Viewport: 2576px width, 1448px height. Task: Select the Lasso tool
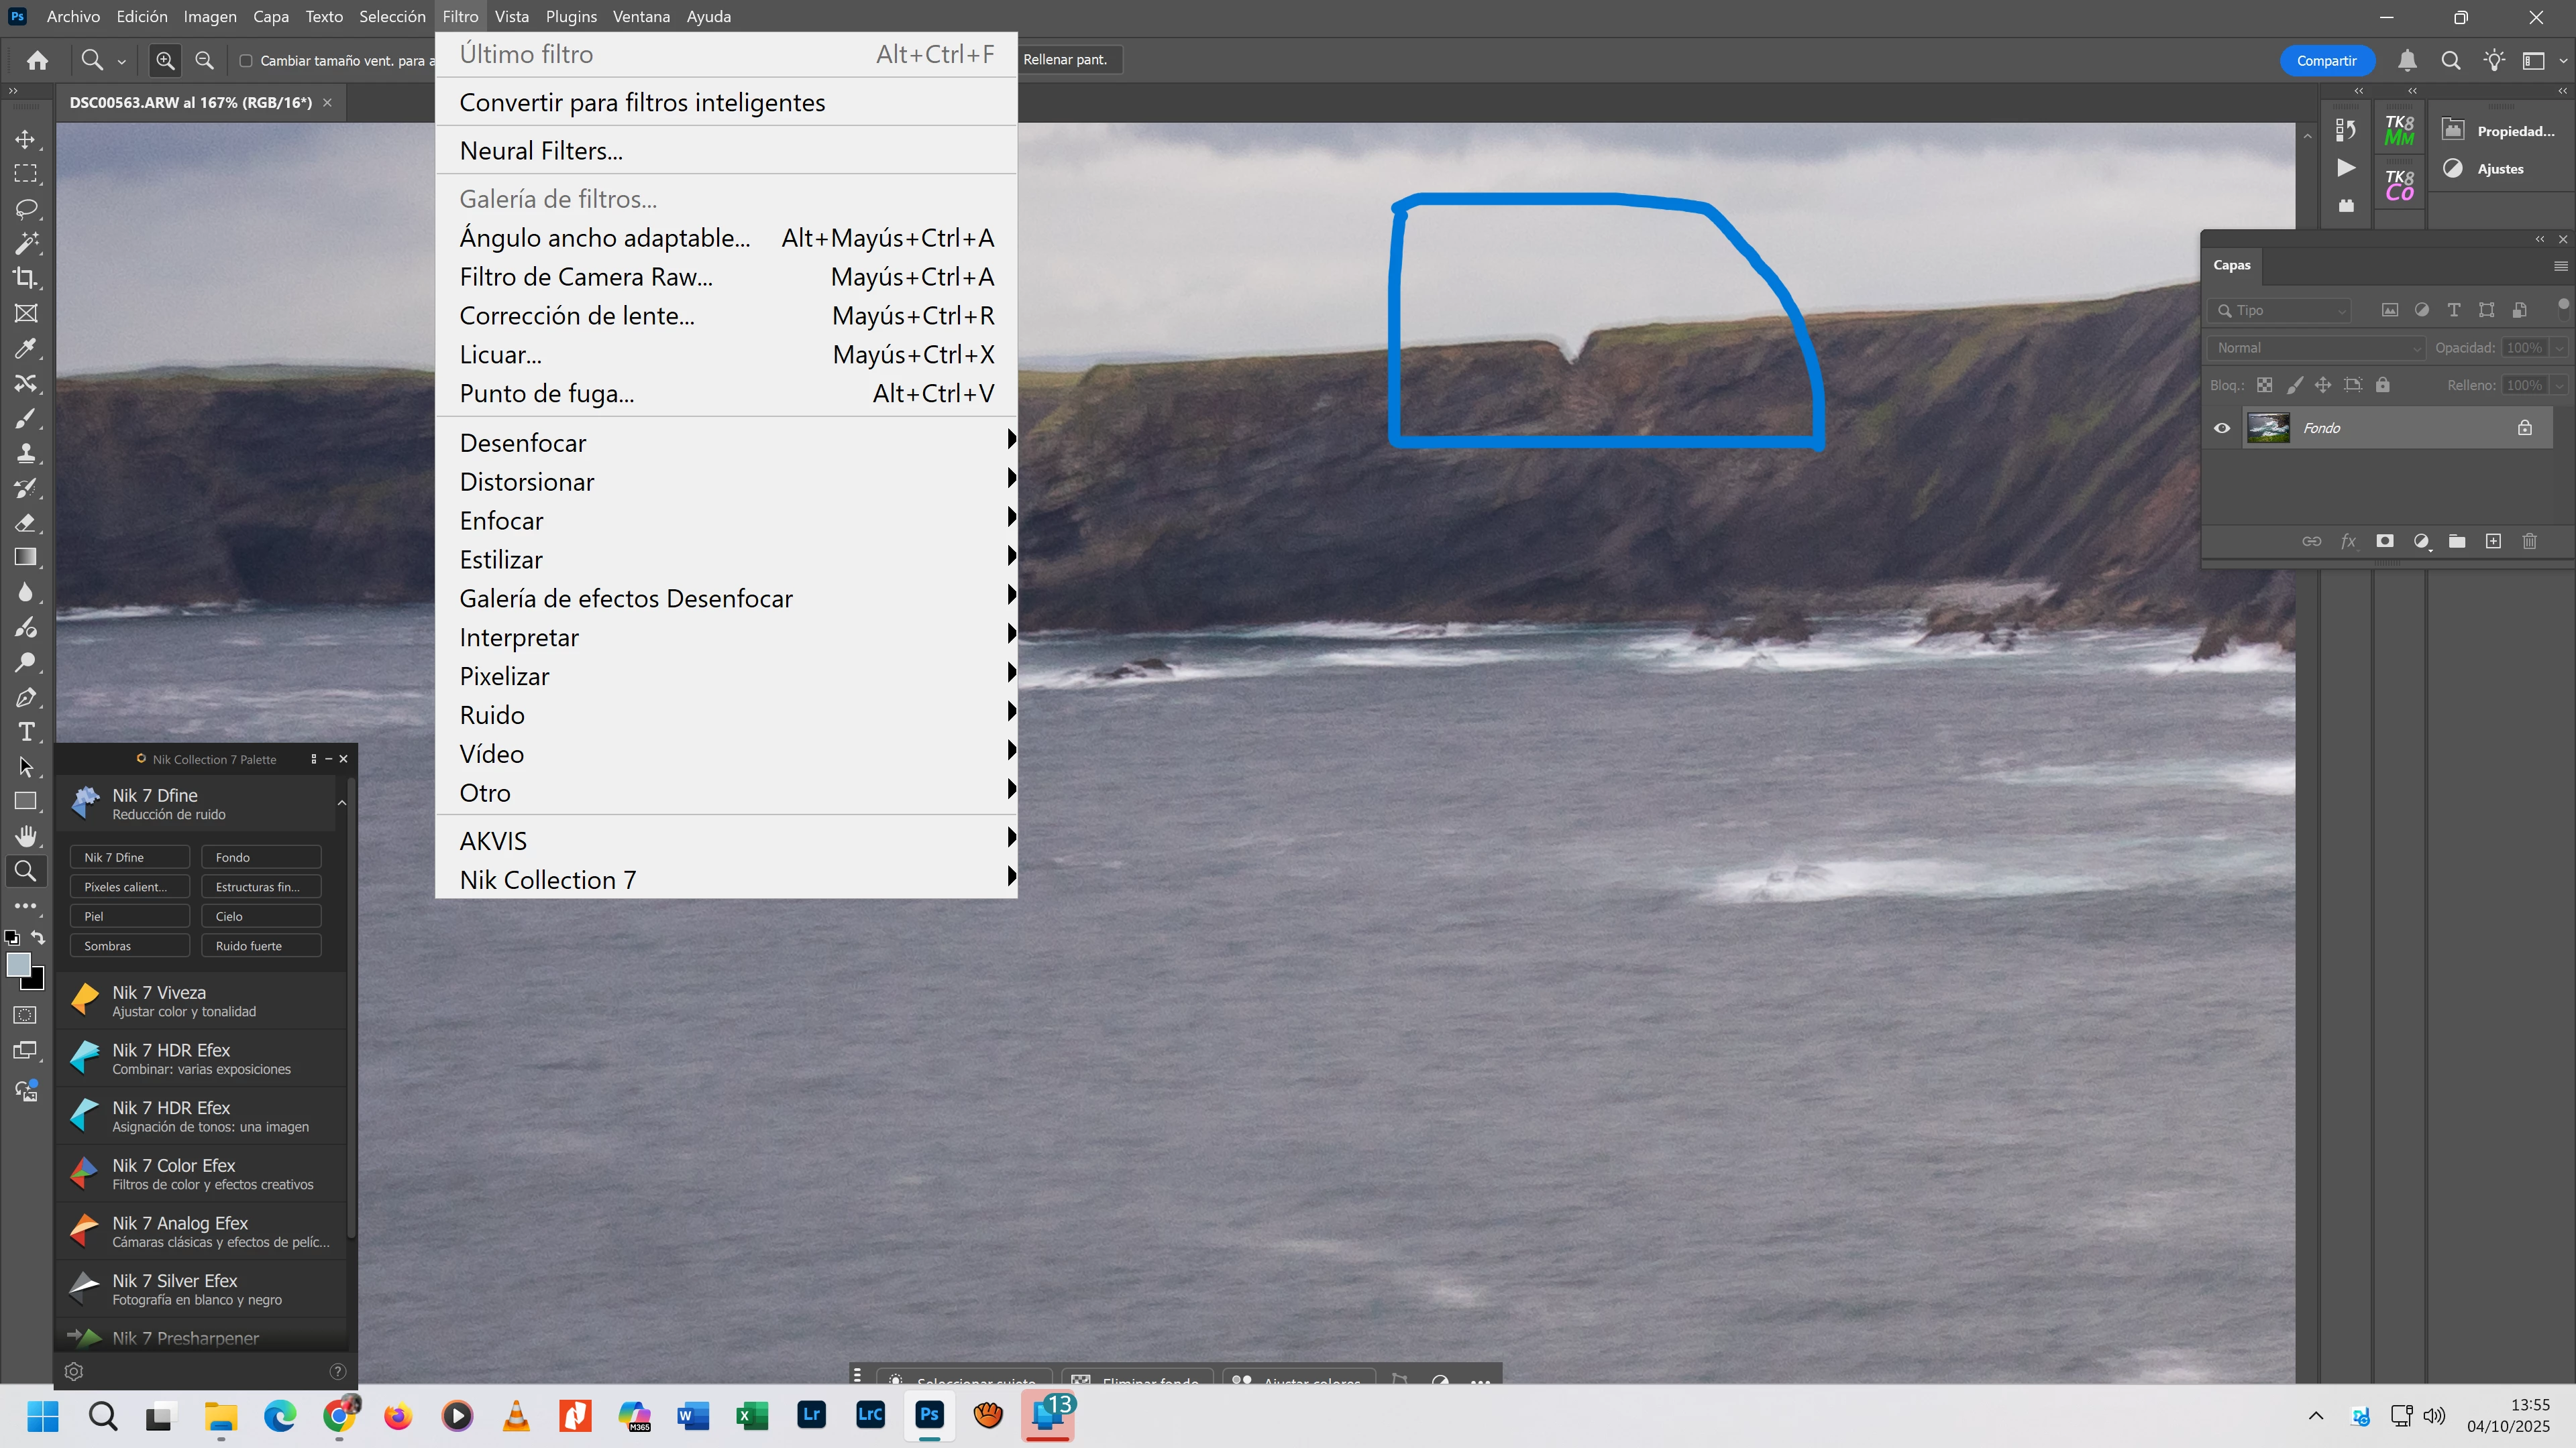click(x=26, y=209)
